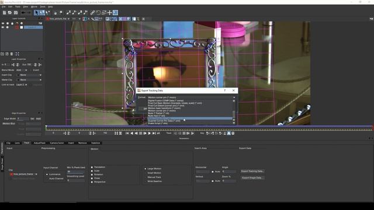
Task: Click the Duplicate Layer icon under layer list
Action: (7, 54)
